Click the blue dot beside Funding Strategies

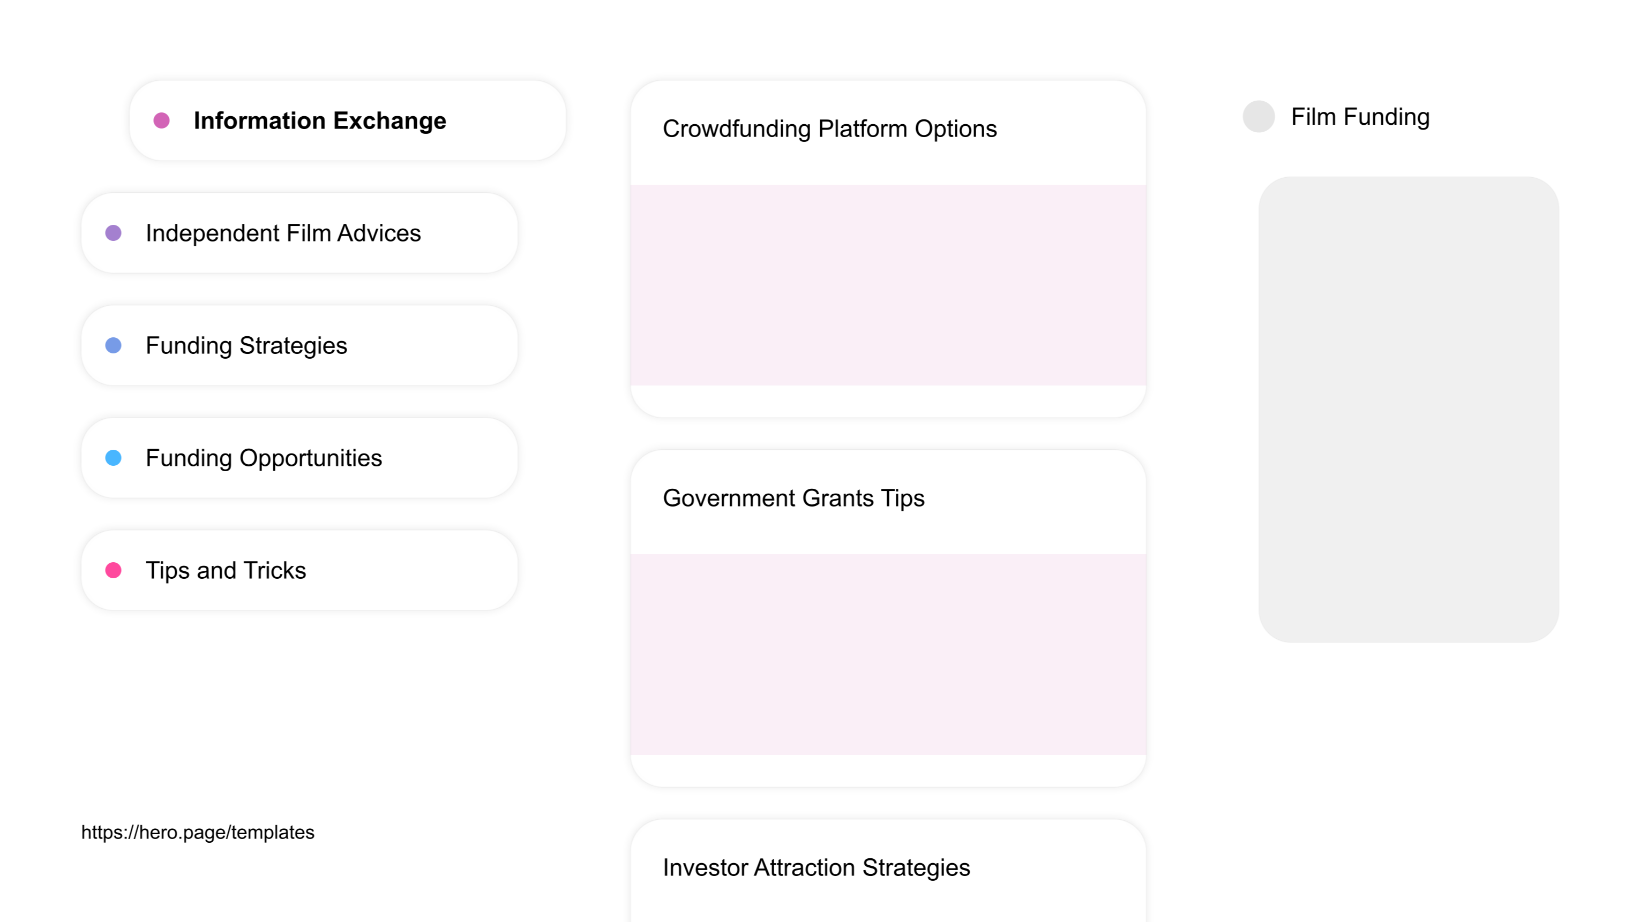click(114, 345)
